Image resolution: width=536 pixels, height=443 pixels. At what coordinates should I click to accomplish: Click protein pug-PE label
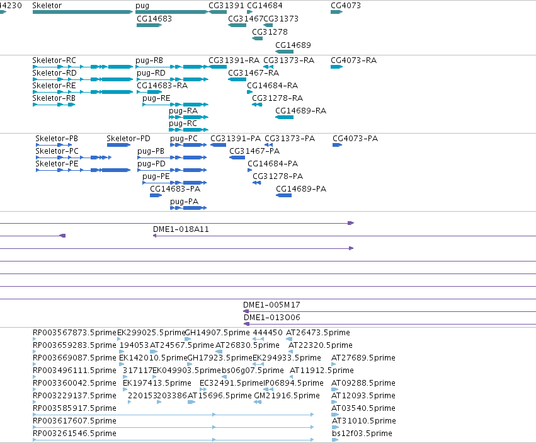coord(156,176)
